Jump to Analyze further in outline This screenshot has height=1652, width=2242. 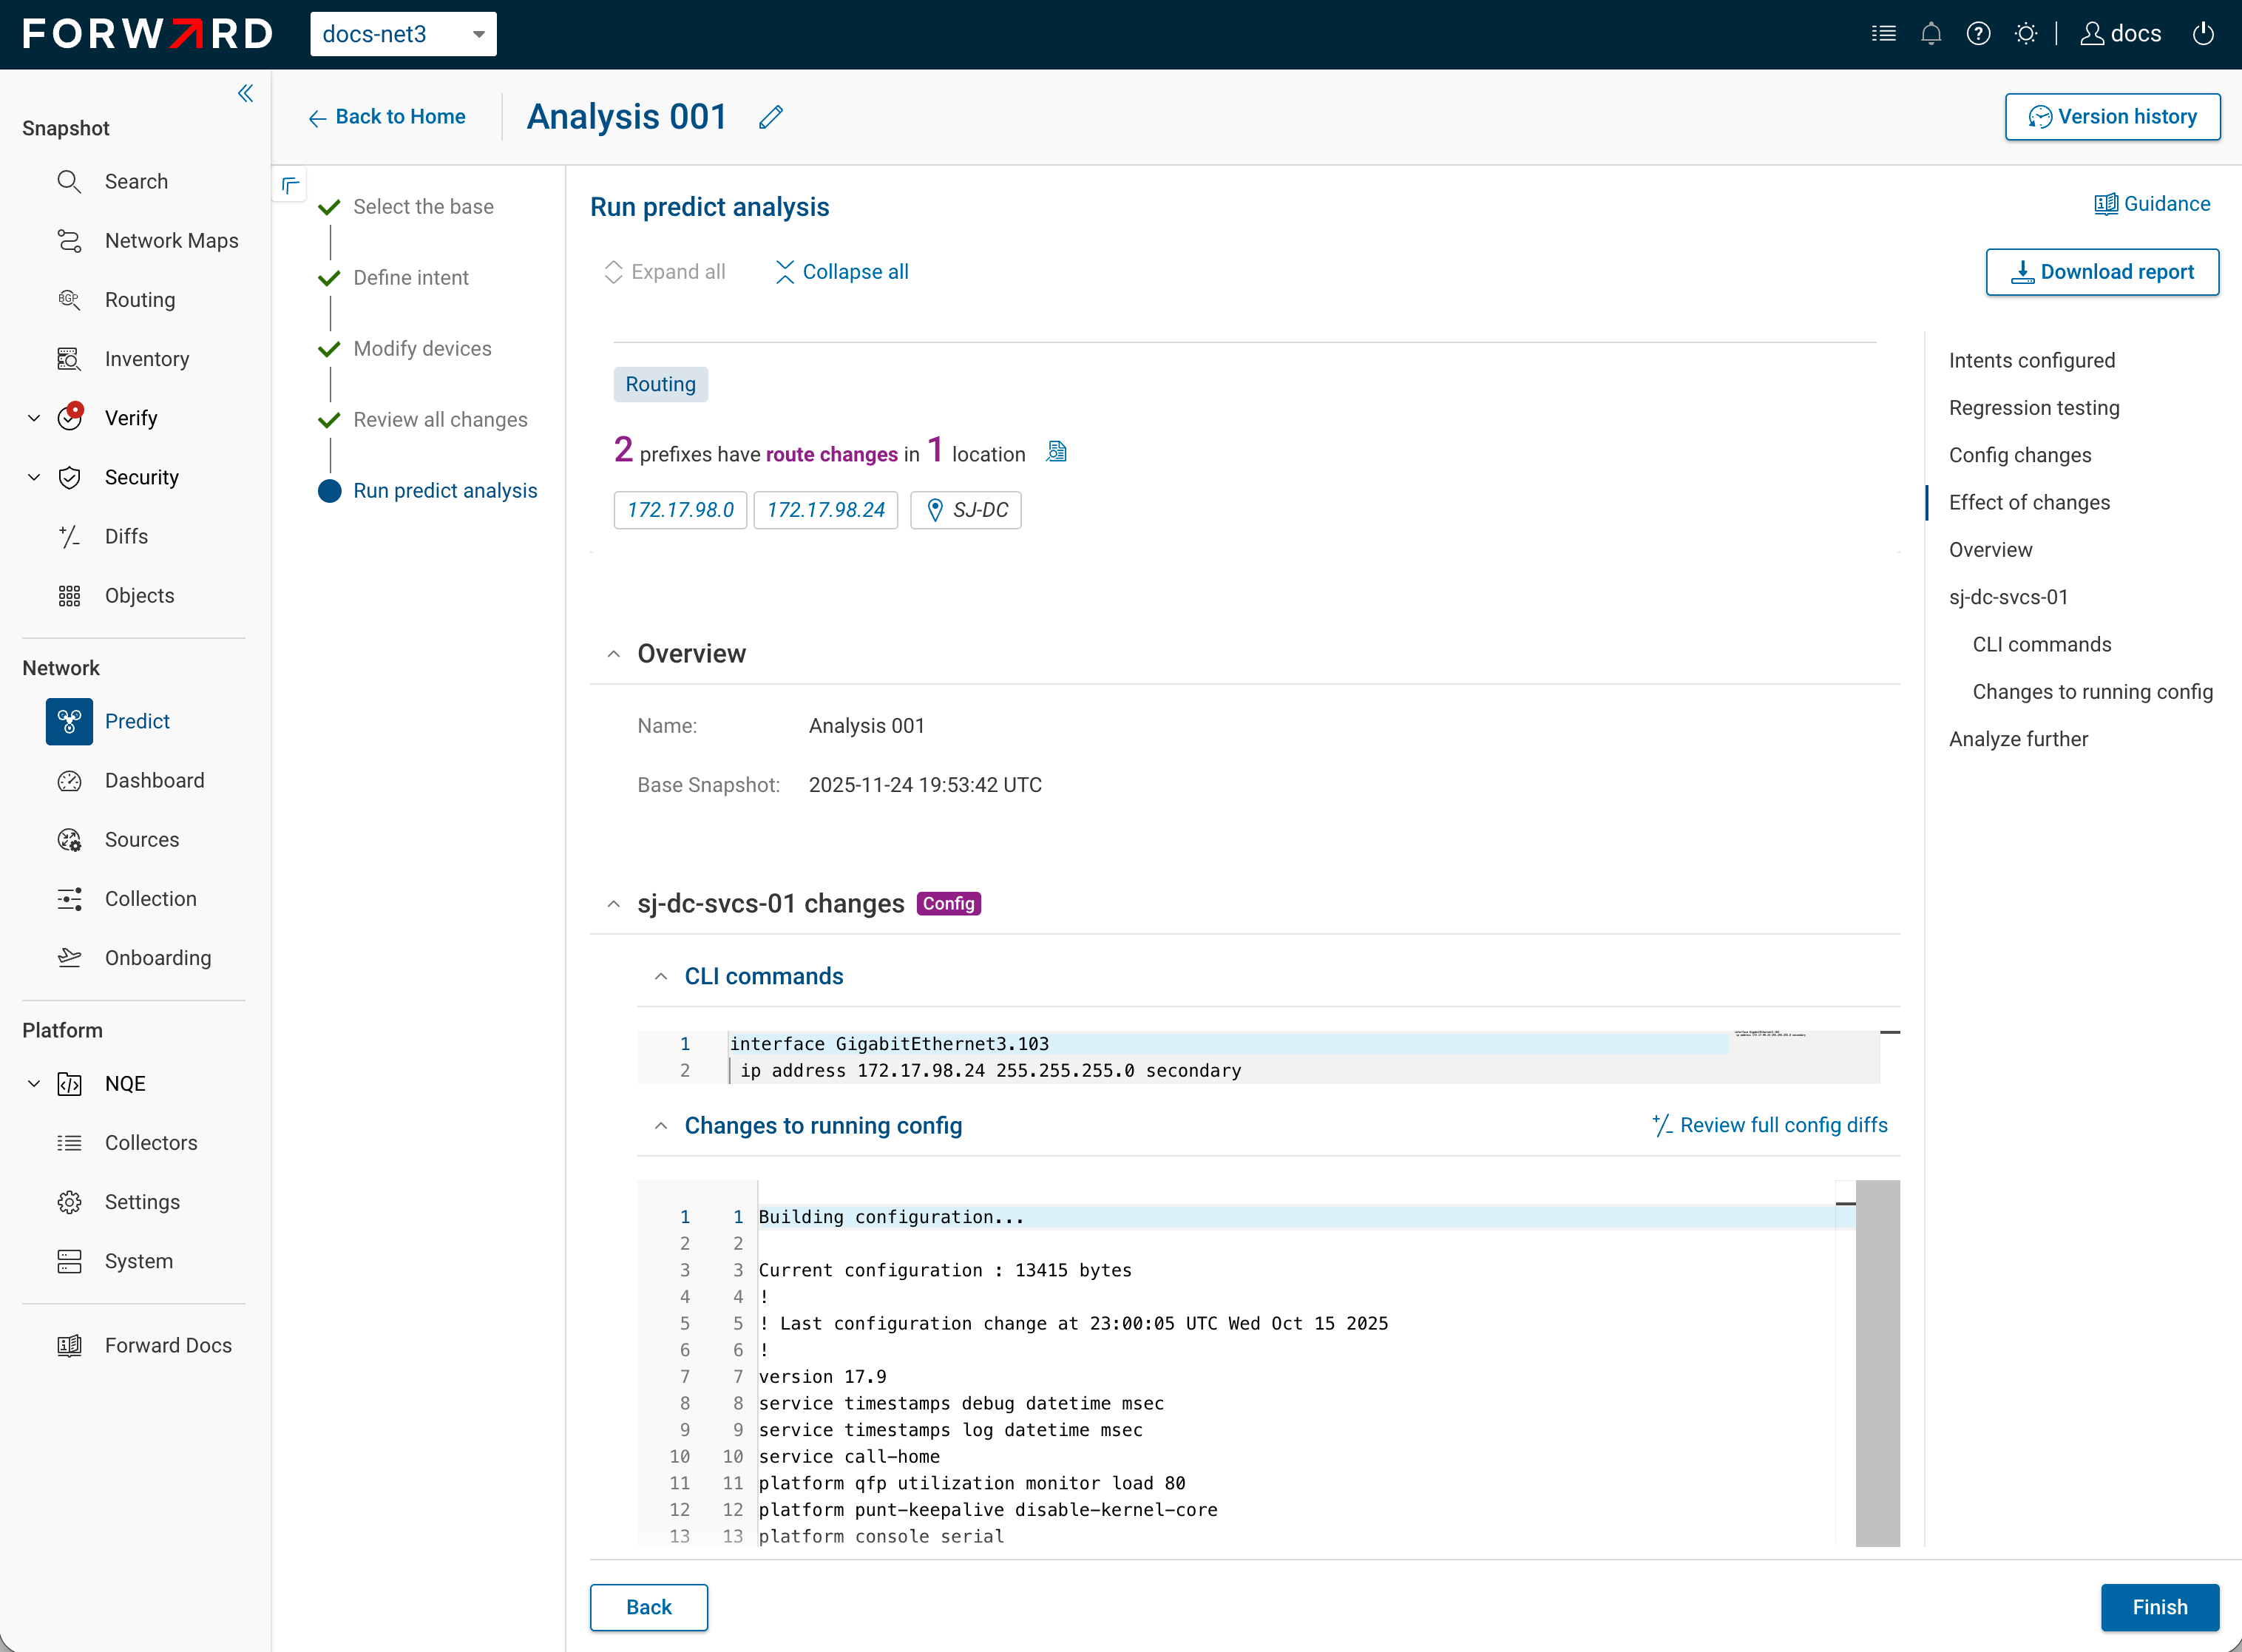tap(2018, 739)
